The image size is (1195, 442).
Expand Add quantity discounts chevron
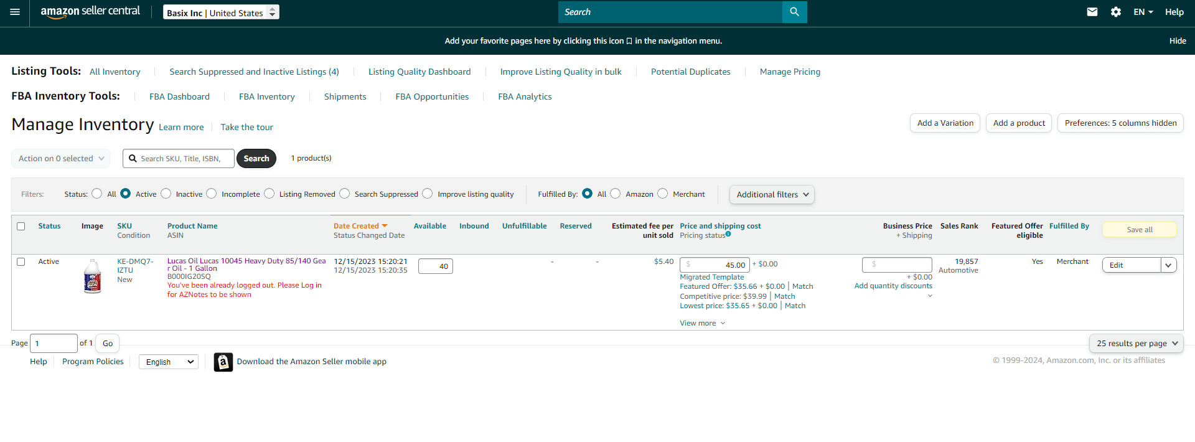(x=930, y=296)
